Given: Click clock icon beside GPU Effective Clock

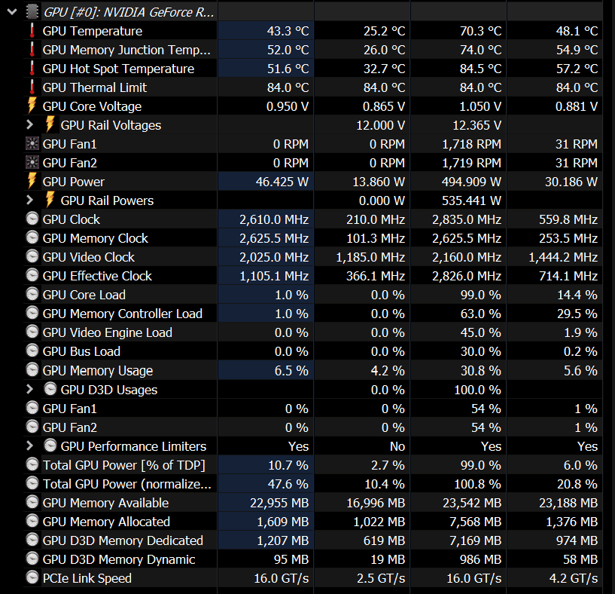Looking at the screenshot, I should click(x=32, y=275).
